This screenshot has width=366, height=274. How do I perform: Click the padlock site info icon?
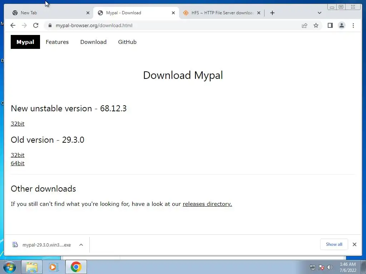coord(50,25)
